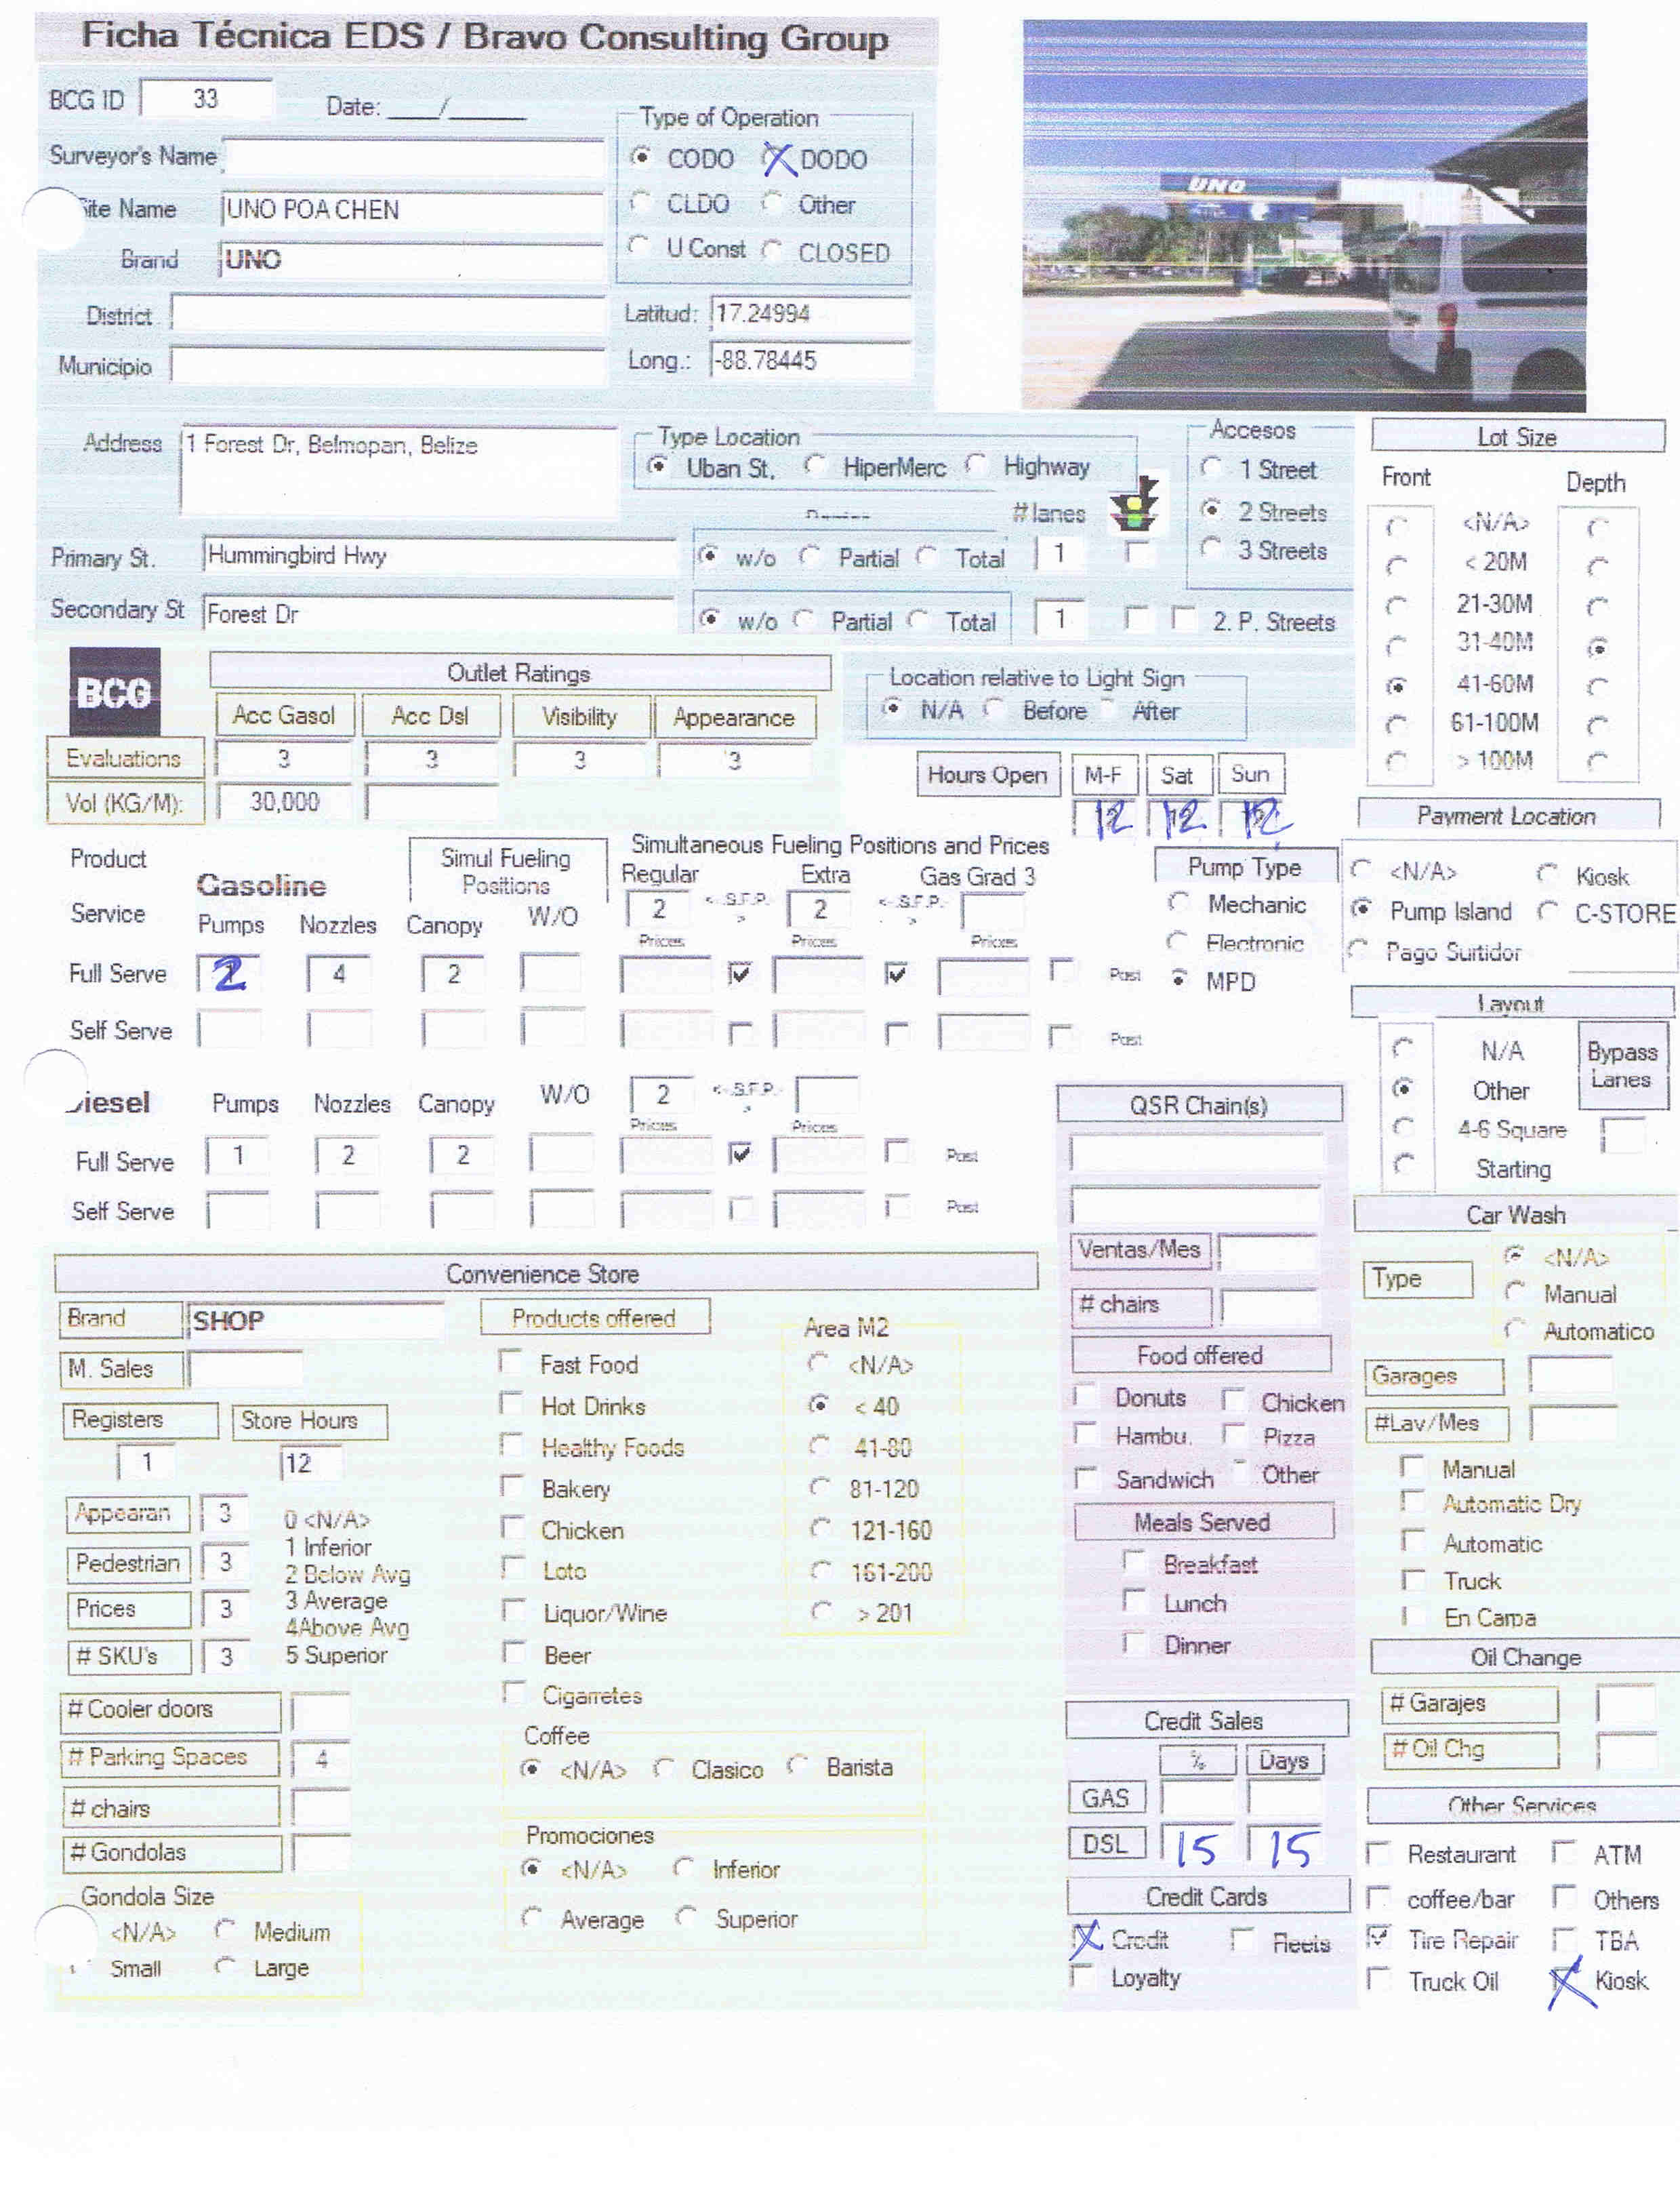Select Manual car wash type

(x=1515, y=1293)
